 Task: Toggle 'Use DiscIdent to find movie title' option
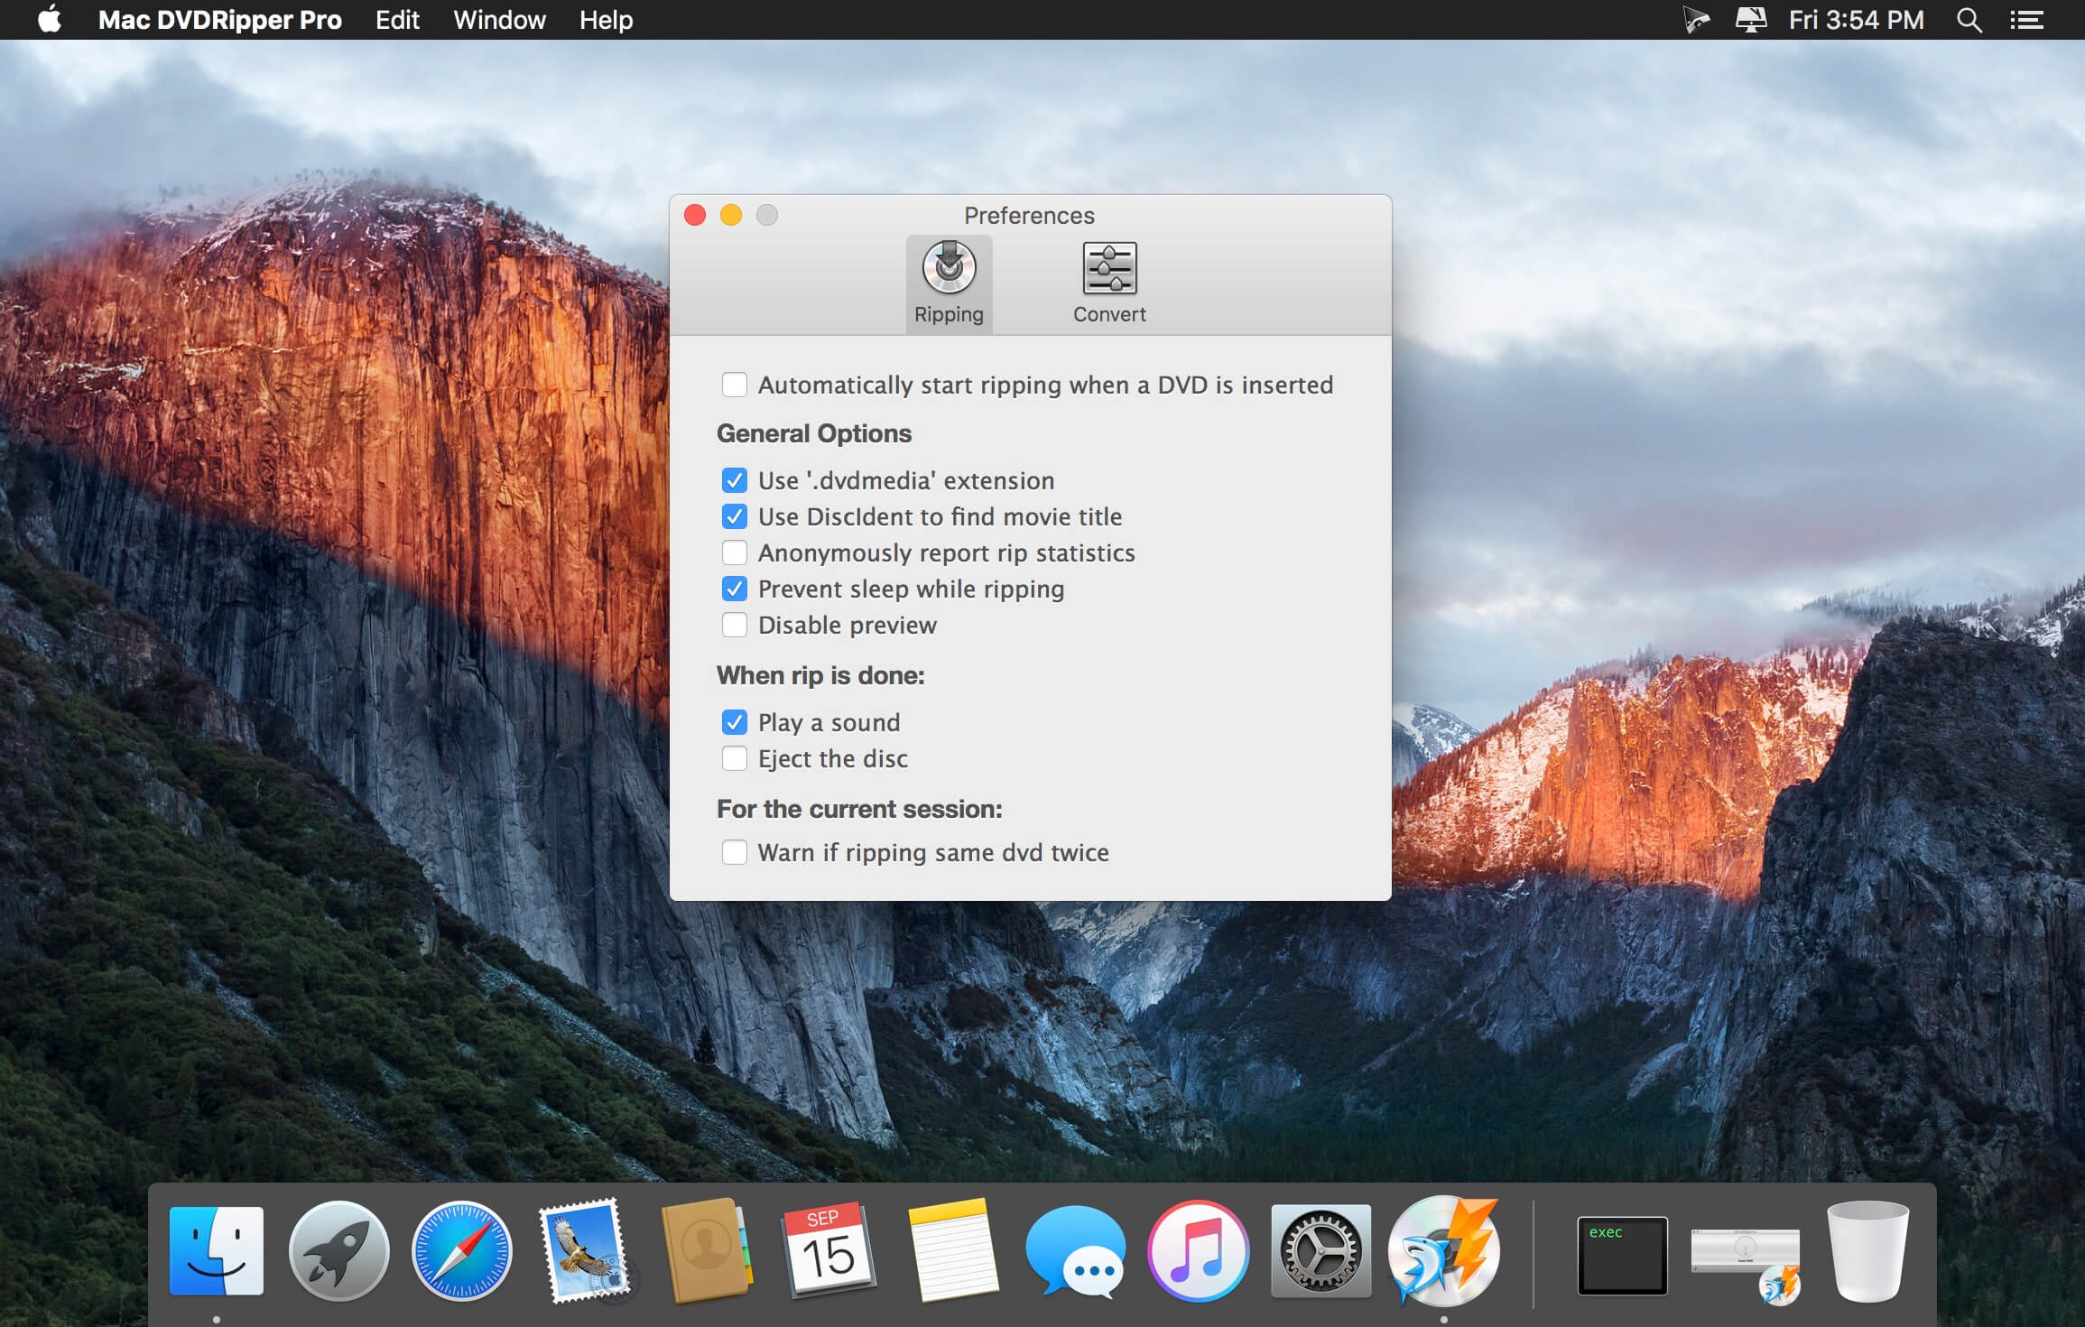pyautogui.click(x=733, y=515)
